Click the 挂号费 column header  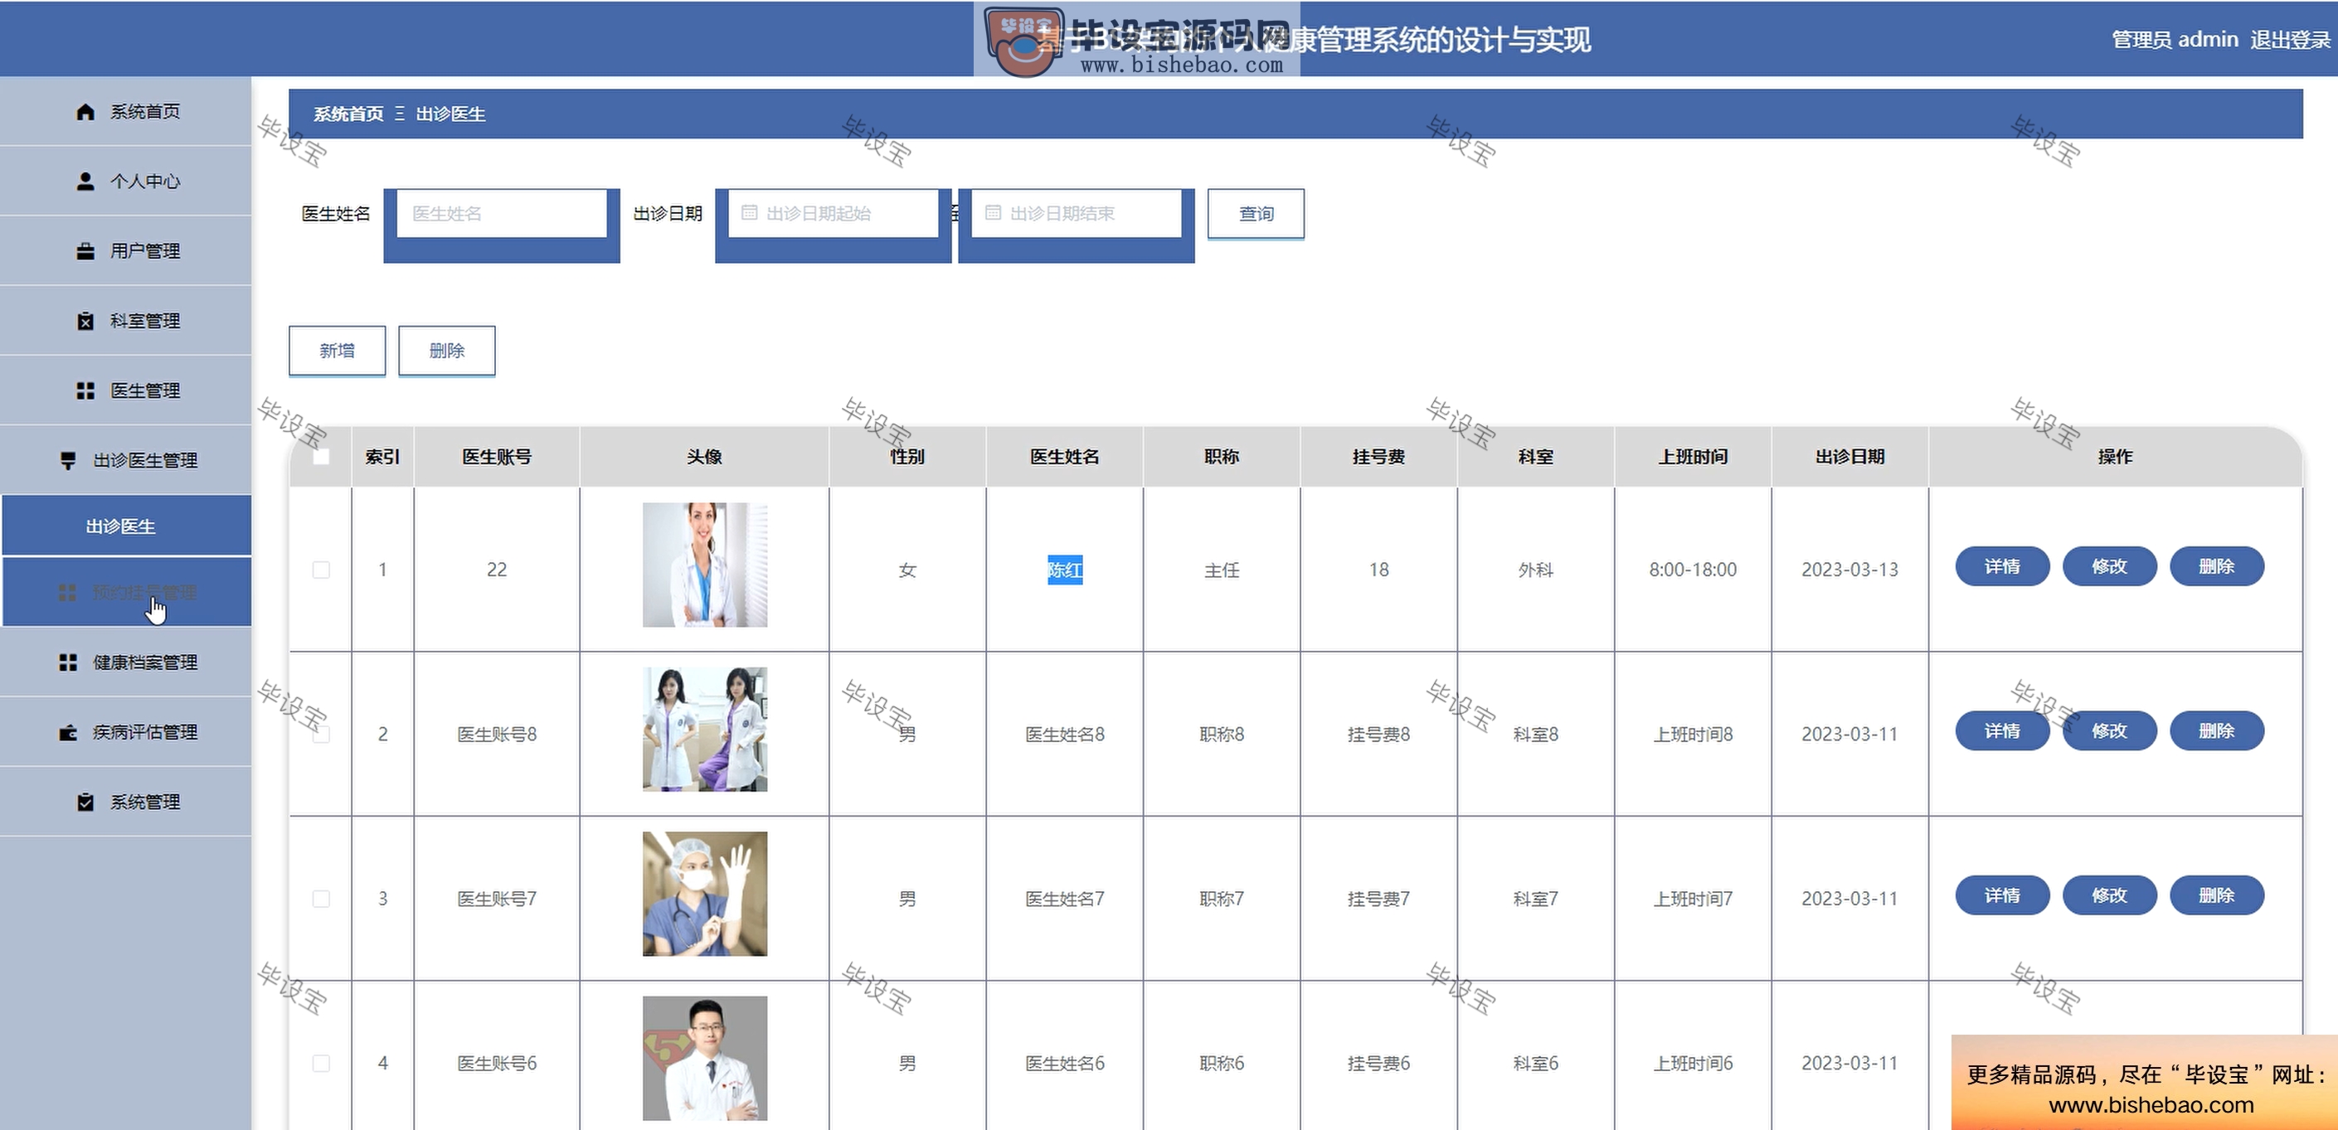coord(1378,457)
